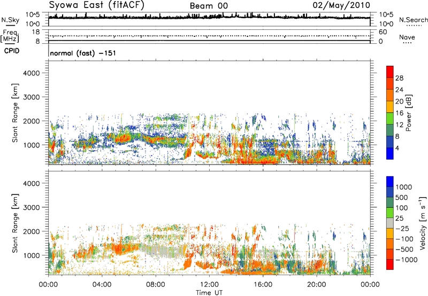428x296 pixels.
Task: Click the "24" Power colorbar tick value
Action: point(399,90)
